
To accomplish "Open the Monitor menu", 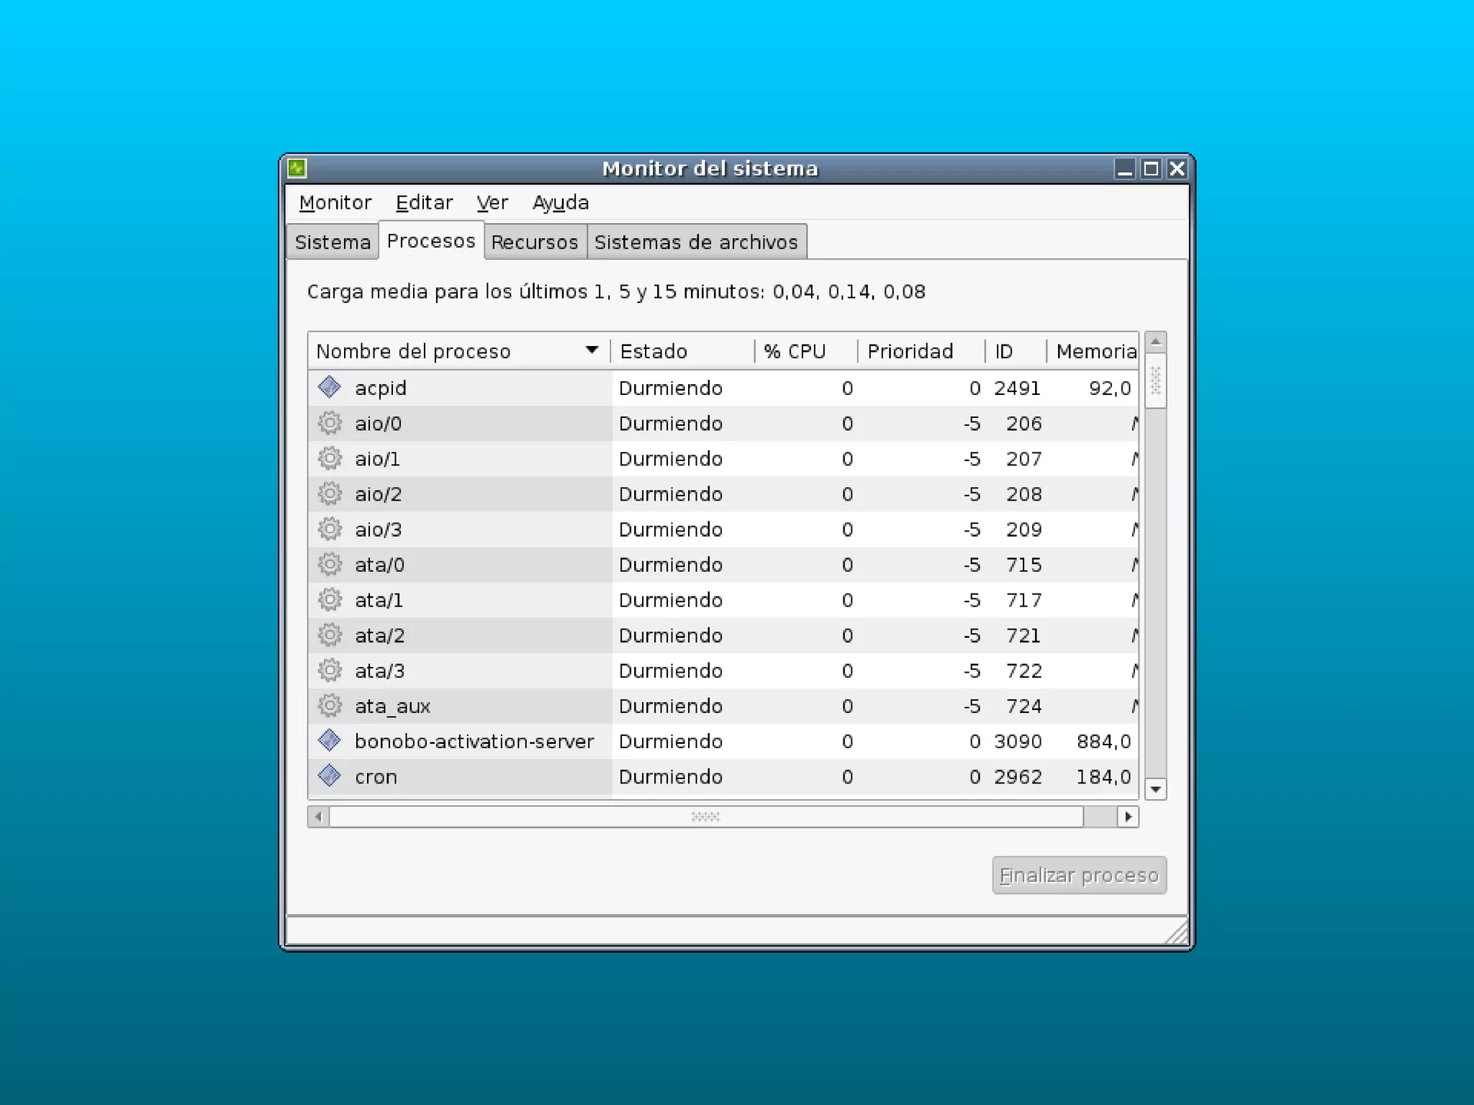I will [335, 203].
